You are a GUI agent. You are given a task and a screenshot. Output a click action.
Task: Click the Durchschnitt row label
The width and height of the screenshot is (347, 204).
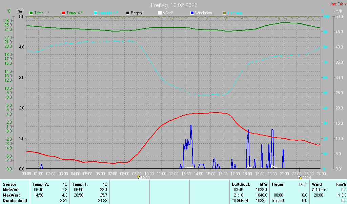click(x=15, y=201)
